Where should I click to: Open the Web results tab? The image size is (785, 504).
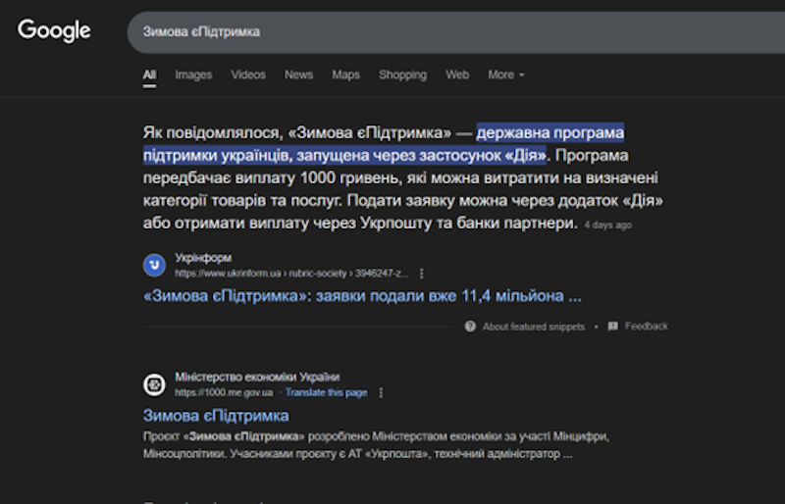[x=457, y=75]
